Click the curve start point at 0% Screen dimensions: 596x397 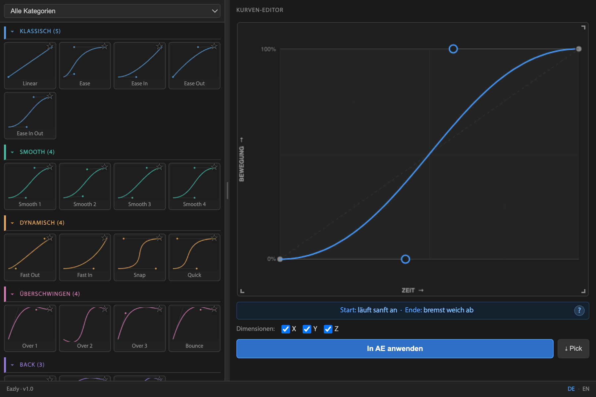(x=280, y=259)
